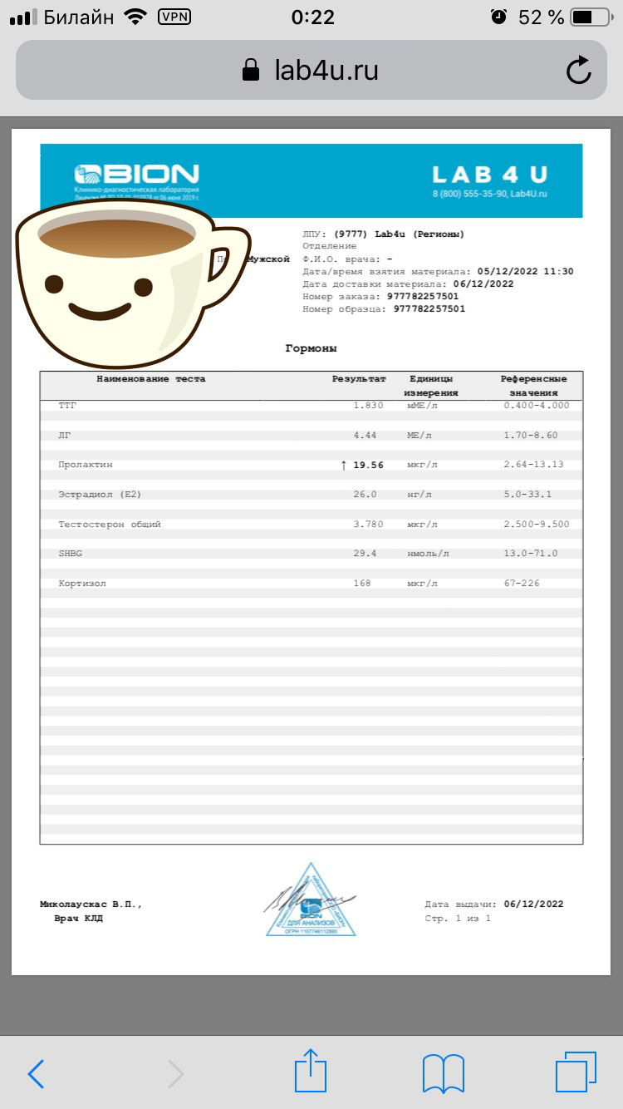This screenshot has width=623, height=1109.
Task: Open the bookmarks book icon
Action: pos(443,1074)
